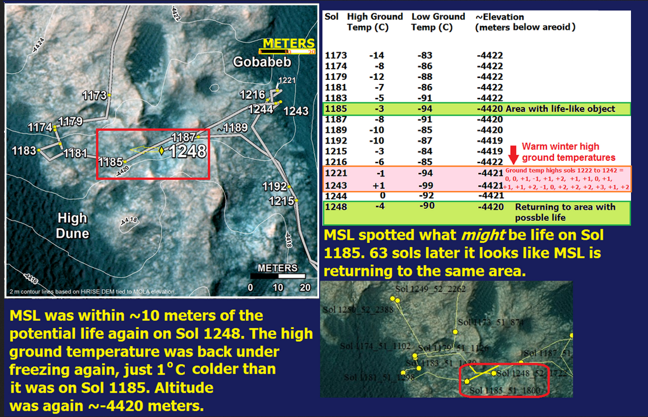Click high temp '-7' in the Sol 1181 row
The image size is (648, 417).
coord(379,87)
